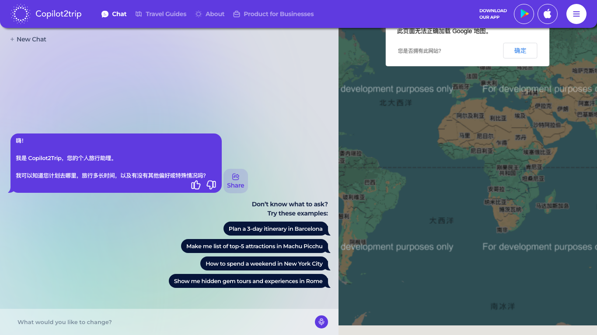Screen dimensions: 597x335
Task: Download the app from Apple App Store
Action: tap(548, 14)
